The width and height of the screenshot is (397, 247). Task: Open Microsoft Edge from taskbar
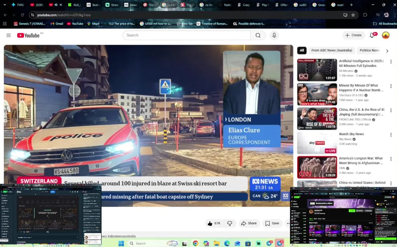(227, 244)
